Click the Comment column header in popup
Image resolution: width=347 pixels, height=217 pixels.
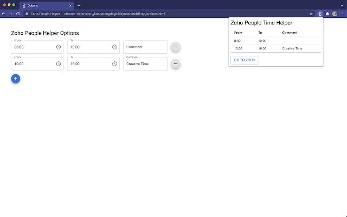point(290,33)
